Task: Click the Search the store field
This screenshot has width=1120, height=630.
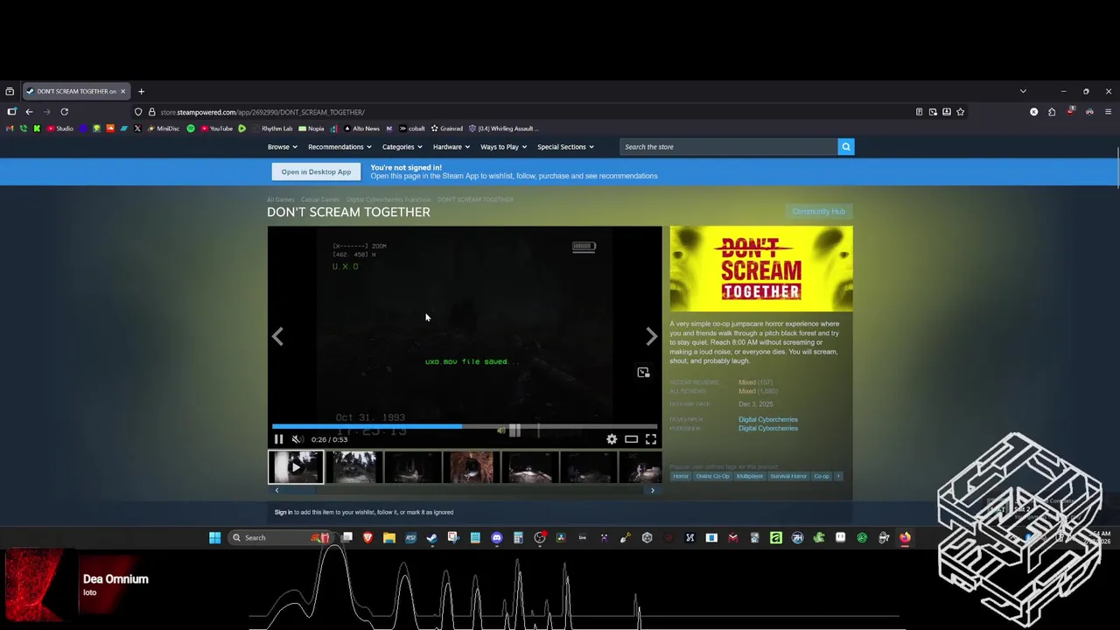Action: (x=728, y=147)
